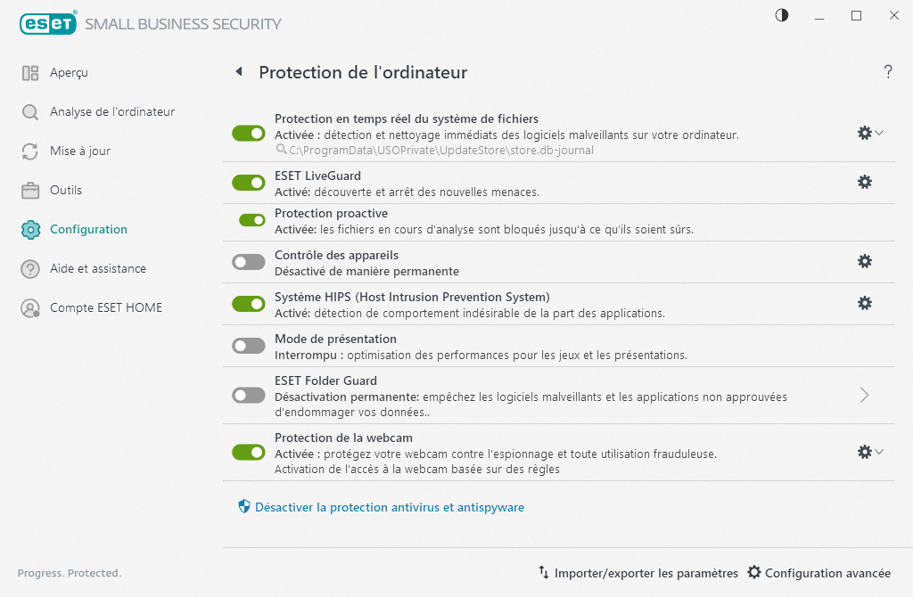Viewport: 913px width, 597px height.
Task: Open Contrôle des appareils settings gear
Action: point(864,261)
